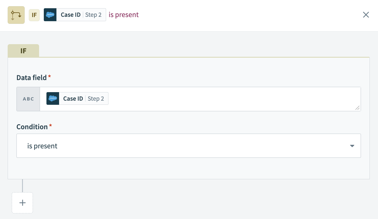Add a new condition with the plus icon
Screen dimensions: 378x219
coord(22,203)
